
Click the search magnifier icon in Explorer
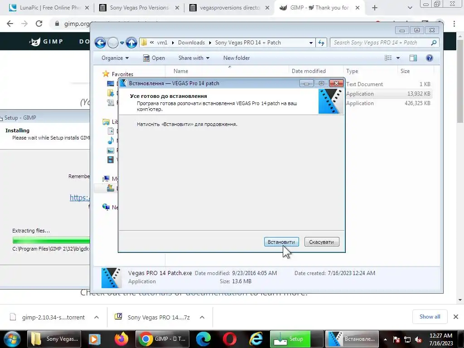pos(434,43)
